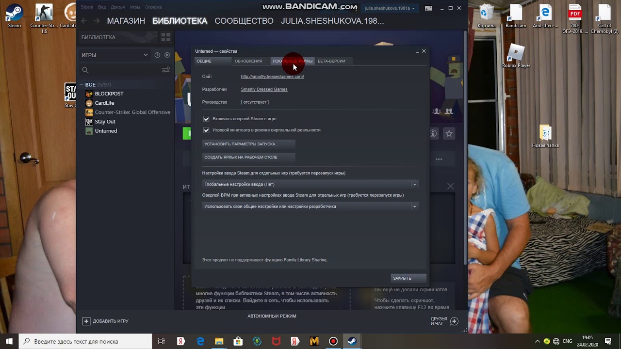Expand the ИГРЫ library category dropdown
Image resolution: width=621 pixels, height=349 pixels.
click(146, 55)
